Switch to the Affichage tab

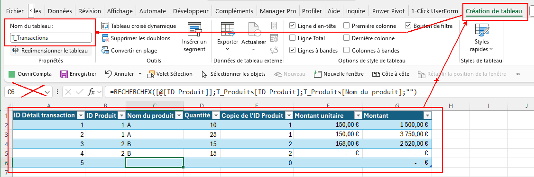120,11
